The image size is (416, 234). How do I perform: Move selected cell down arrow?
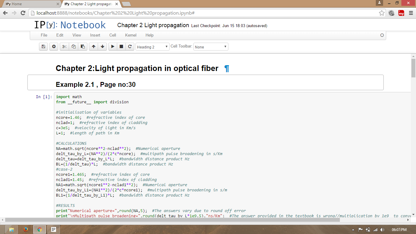(103, 47)
